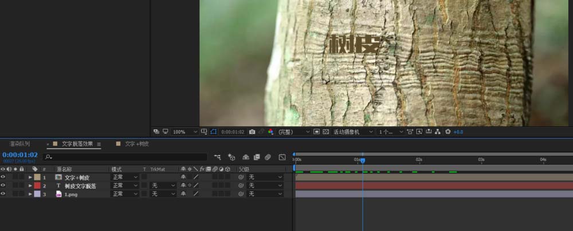
Task: Open the 文字脱落效果 panel menu icon
Action: pos(99,144)
